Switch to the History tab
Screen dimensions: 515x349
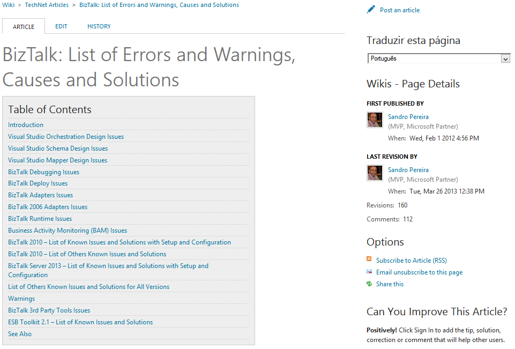pos(99,26)
